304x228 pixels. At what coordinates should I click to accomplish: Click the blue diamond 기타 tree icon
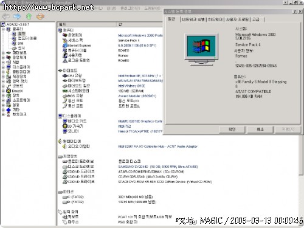point(9,110)
